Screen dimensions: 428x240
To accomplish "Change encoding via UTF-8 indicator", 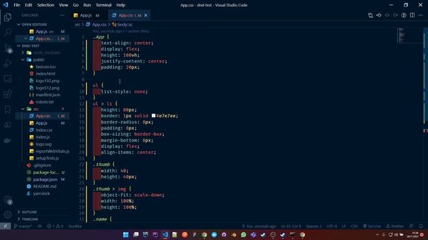I will click(332, 226).
